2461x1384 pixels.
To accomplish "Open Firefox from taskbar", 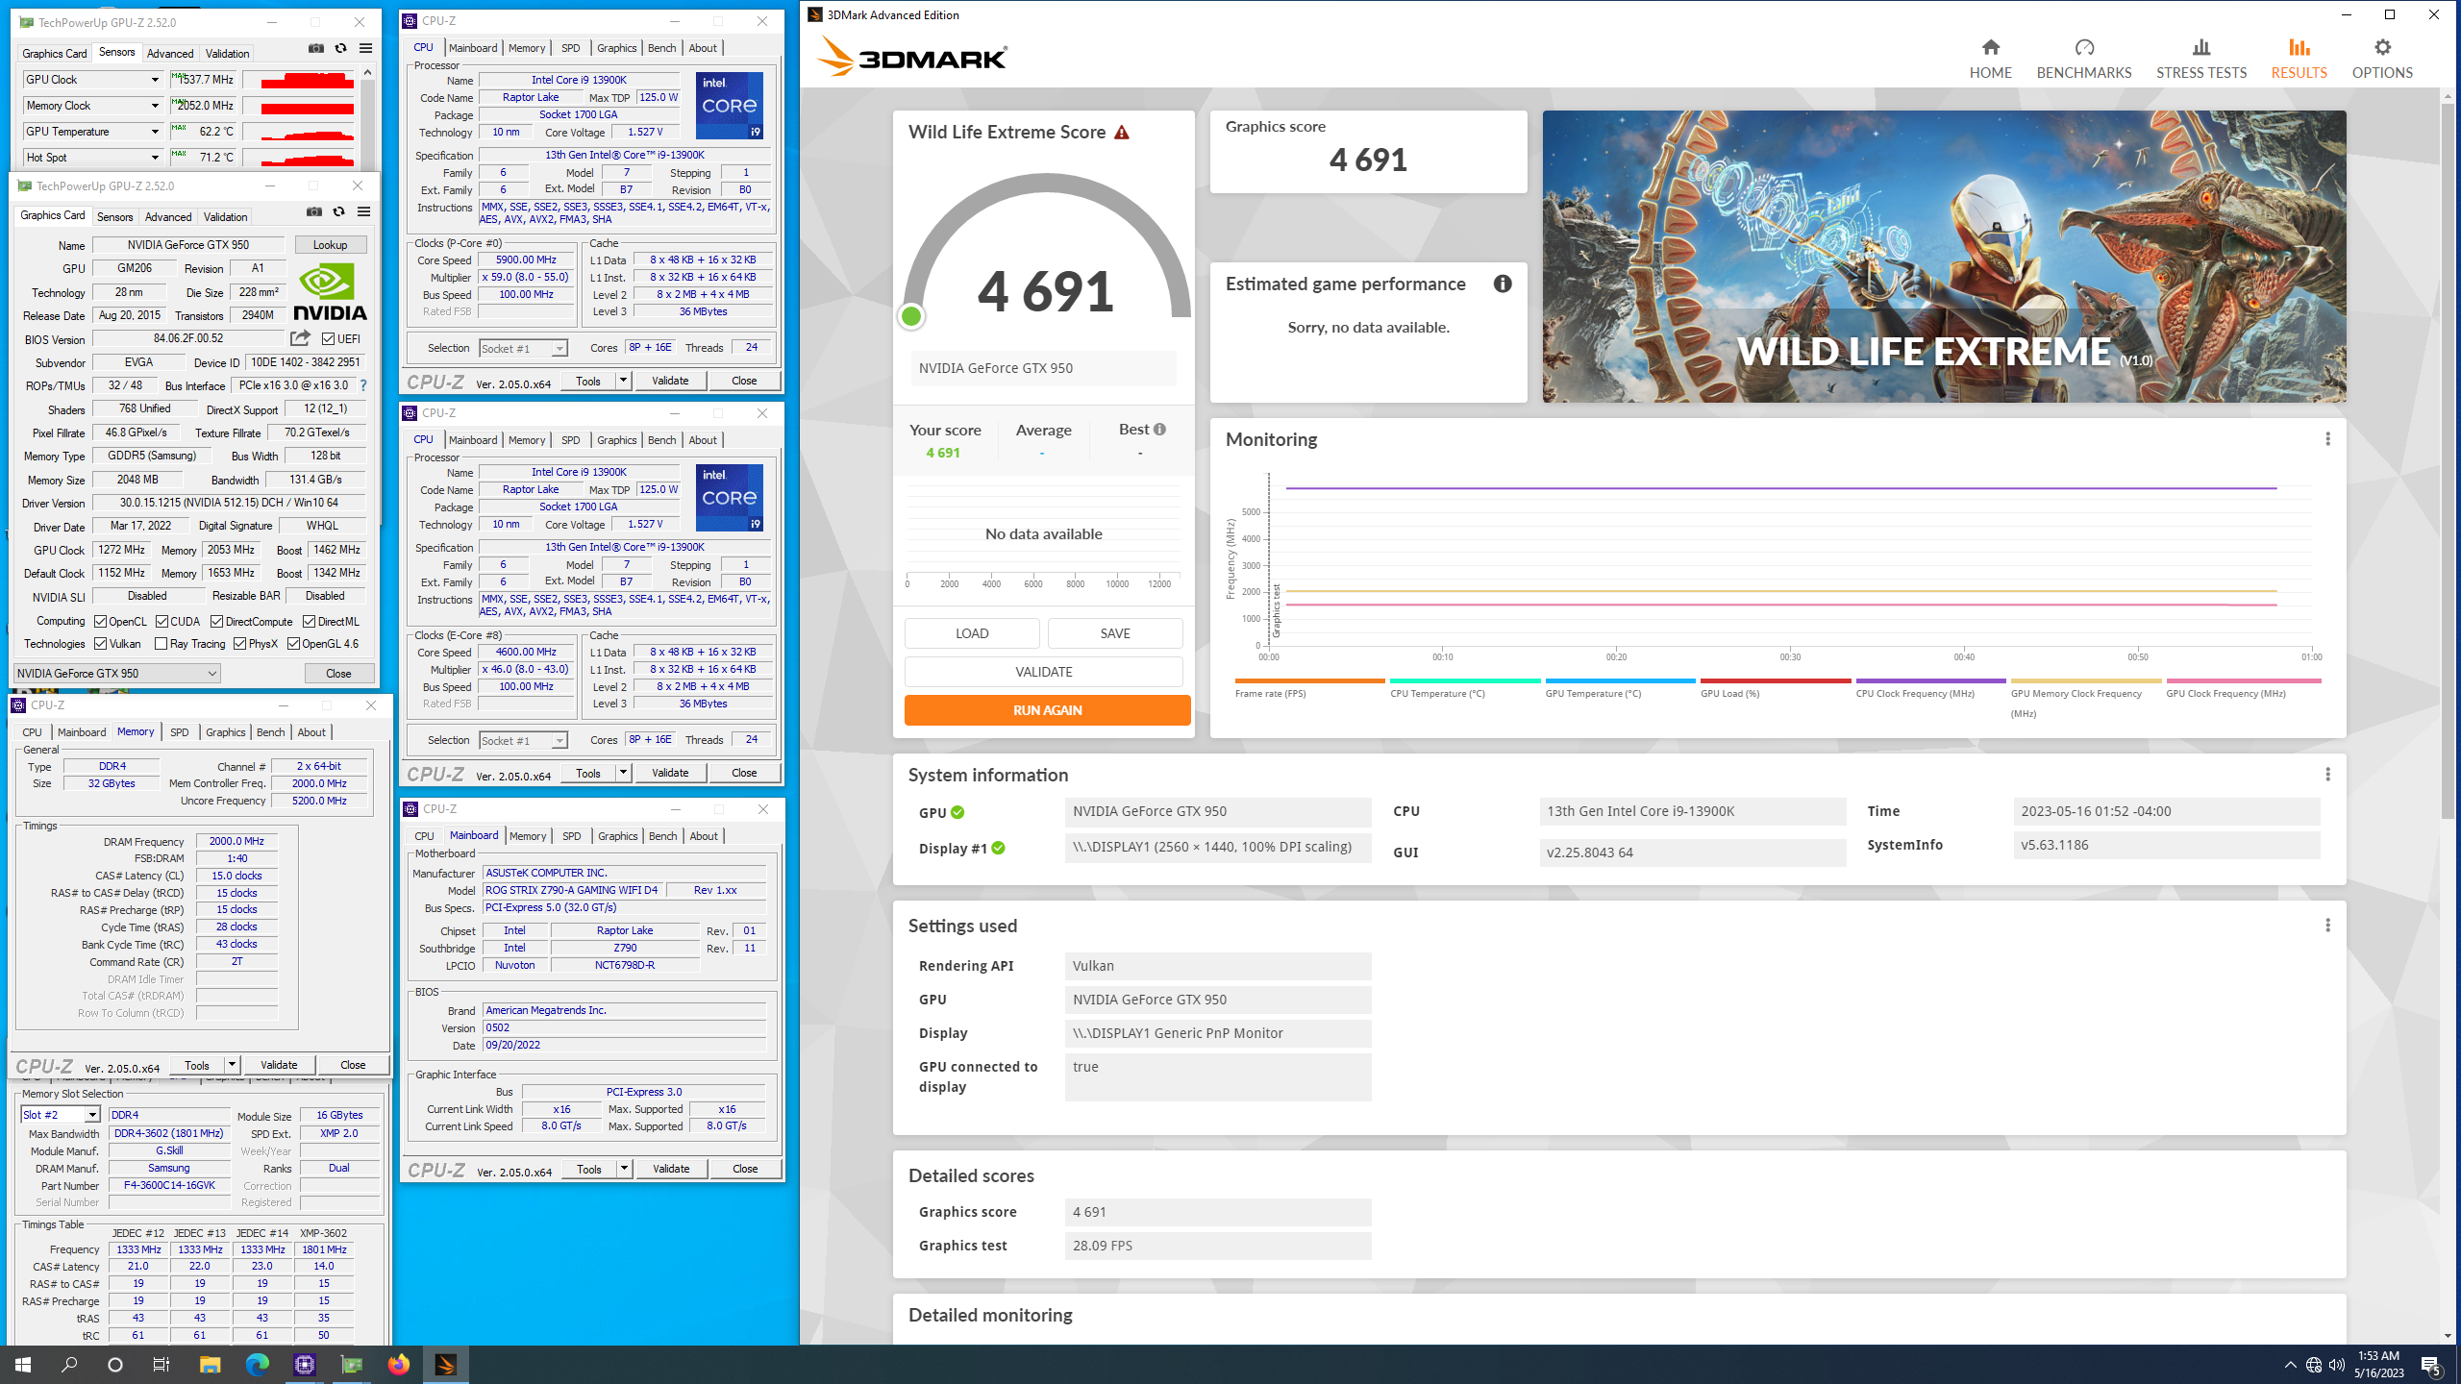I will [398, 1364].
